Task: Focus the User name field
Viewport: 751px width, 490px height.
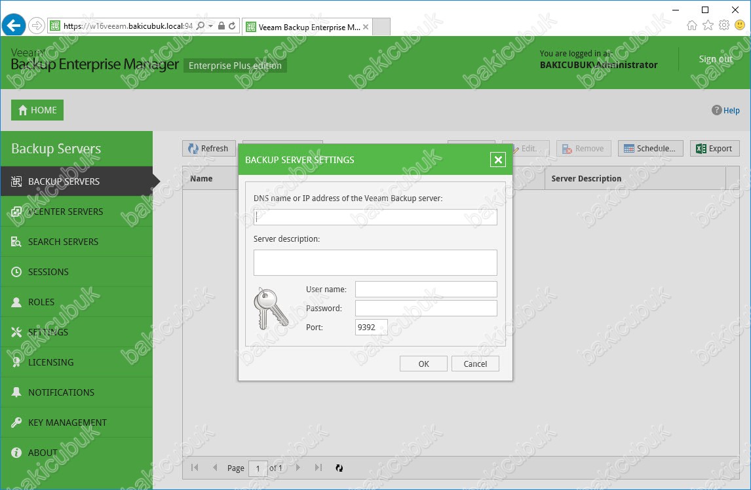Action: click(x=426, y=290)
